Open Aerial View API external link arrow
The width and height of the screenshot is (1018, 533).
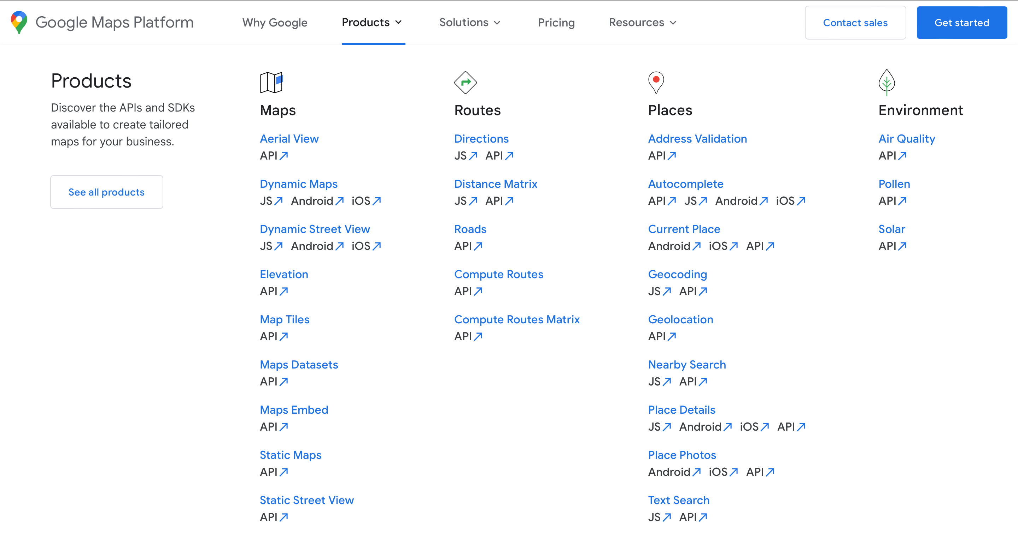283,156
